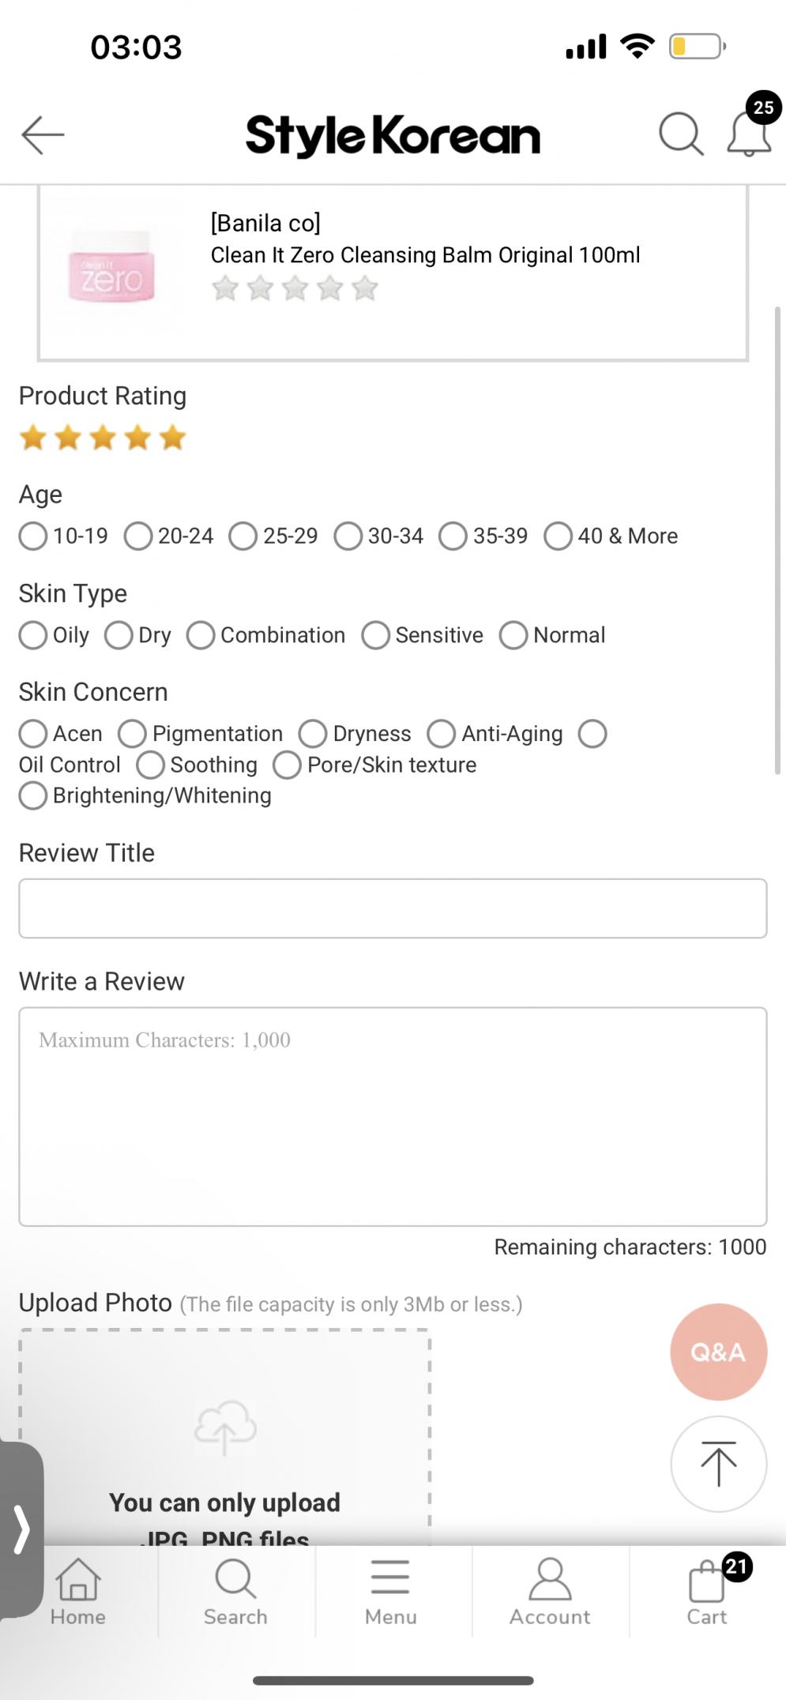Focus the Review Title field
This screenshot has height=1700, width=786.
[393, 908]
